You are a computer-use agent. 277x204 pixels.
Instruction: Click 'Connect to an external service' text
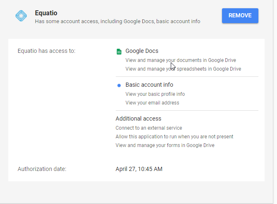tap(149, 128)
